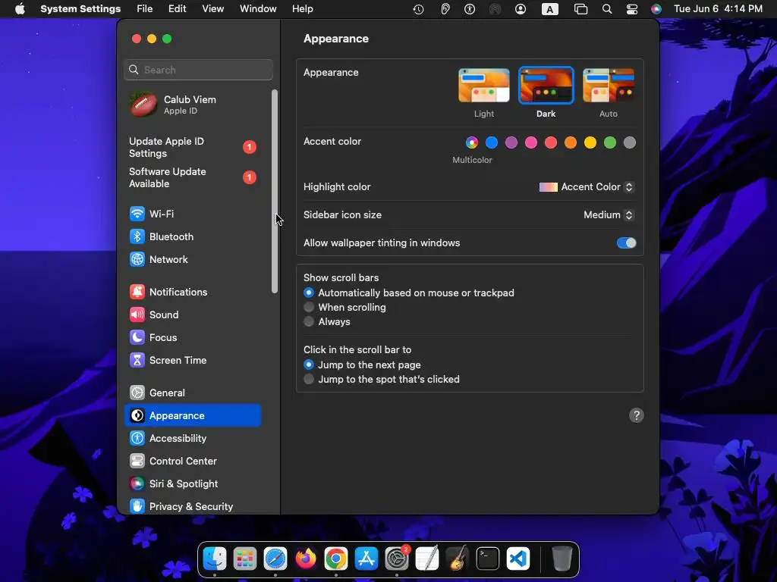
Task: Open Accessibility settings in sidebar
Action: [x=192, y=439]
